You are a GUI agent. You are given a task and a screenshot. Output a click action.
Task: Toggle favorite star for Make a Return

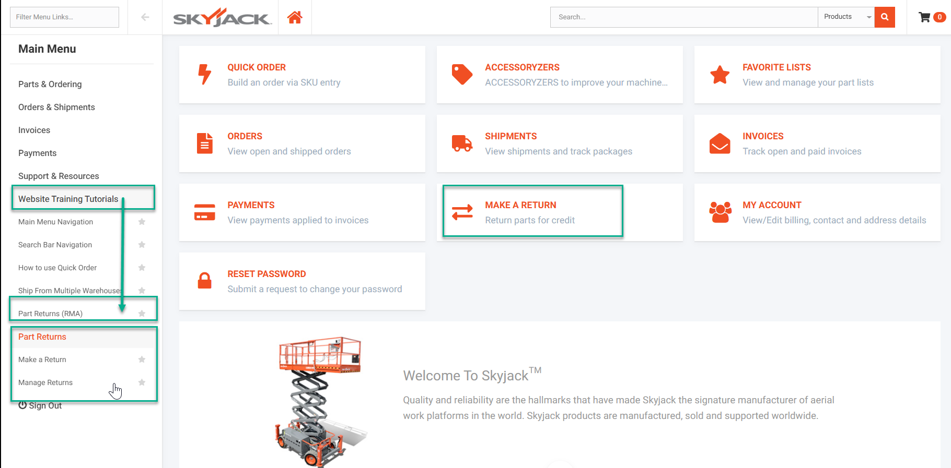point(142,359)
